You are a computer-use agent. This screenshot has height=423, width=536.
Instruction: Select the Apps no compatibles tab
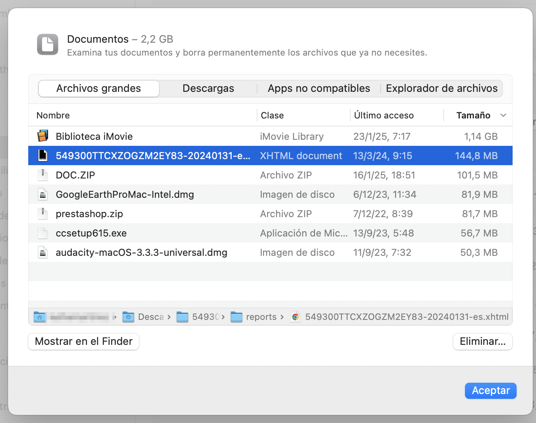tap(318, 88)
